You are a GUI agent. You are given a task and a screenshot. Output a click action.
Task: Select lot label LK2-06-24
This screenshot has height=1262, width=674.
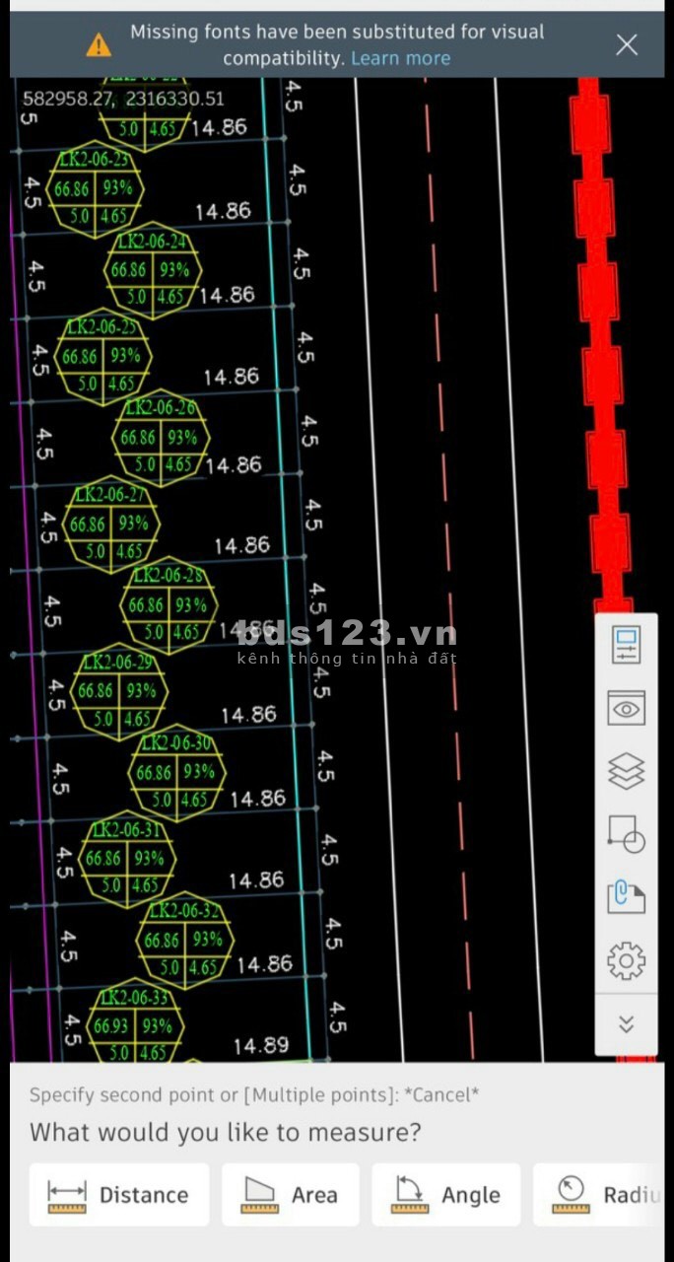click(x=153, y=243)
